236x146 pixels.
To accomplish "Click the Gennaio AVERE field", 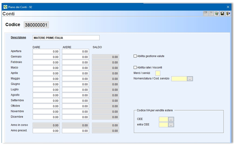I will [75, 57].
